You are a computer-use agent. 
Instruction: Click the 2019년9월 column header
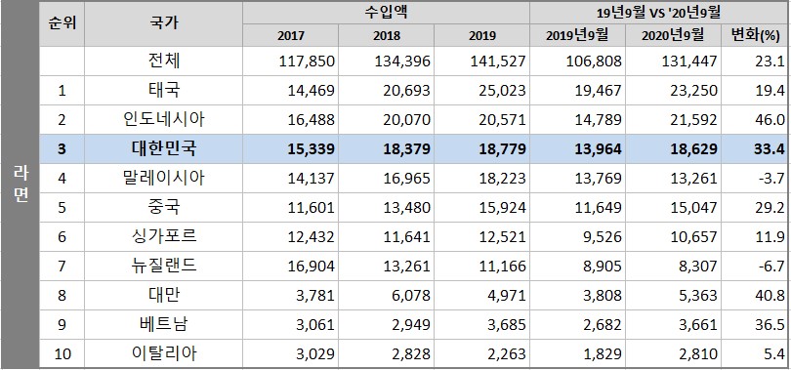click(577, 35)
